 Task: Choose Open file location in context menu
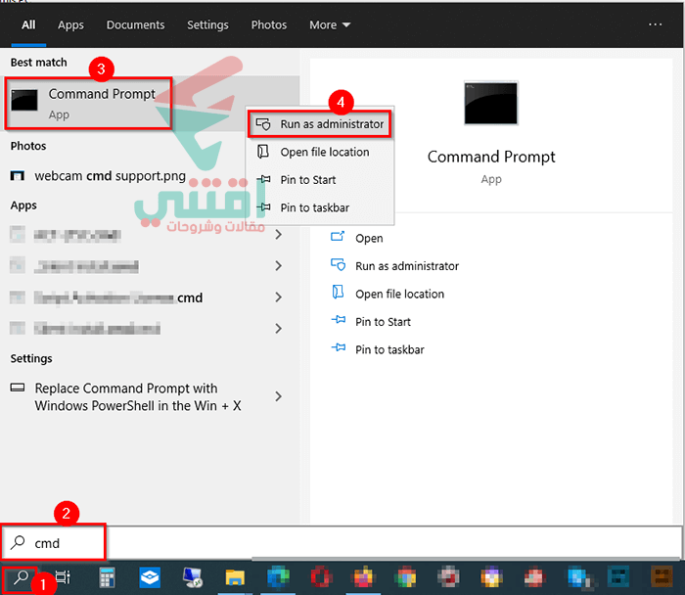[319, 152]
